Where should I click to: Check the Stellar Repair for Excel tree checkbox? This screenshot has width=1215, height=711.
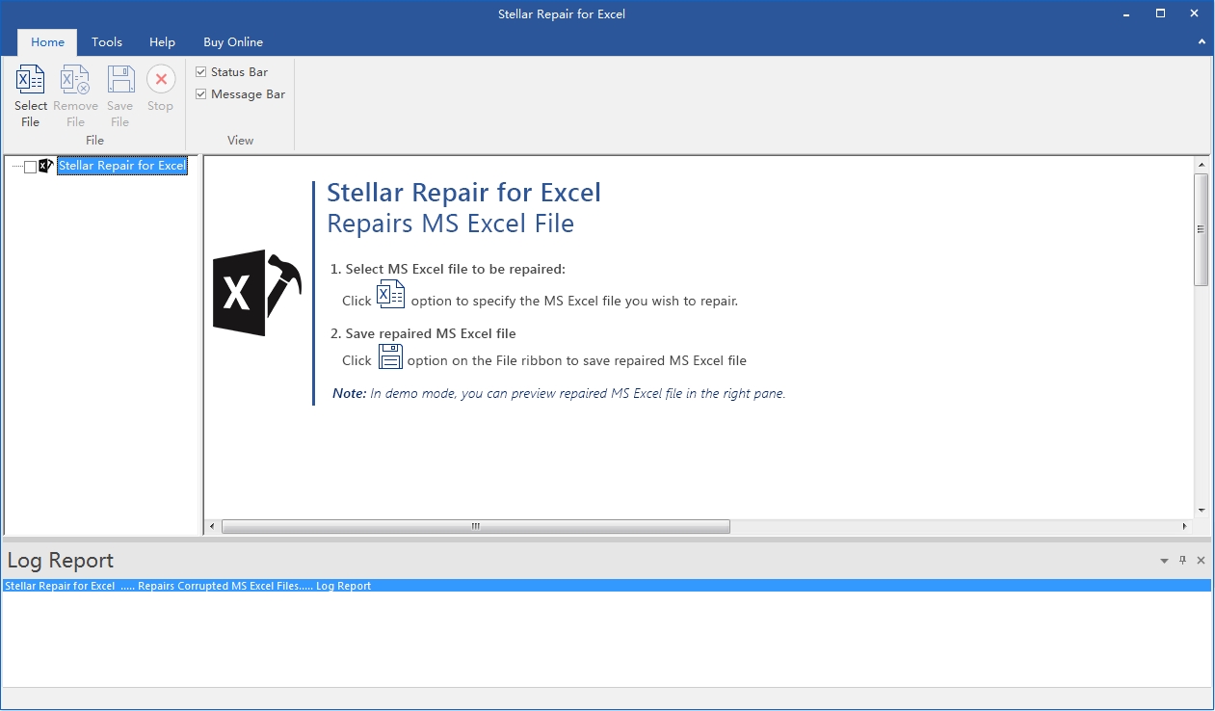pyautogui.click(x=30, y=167)
